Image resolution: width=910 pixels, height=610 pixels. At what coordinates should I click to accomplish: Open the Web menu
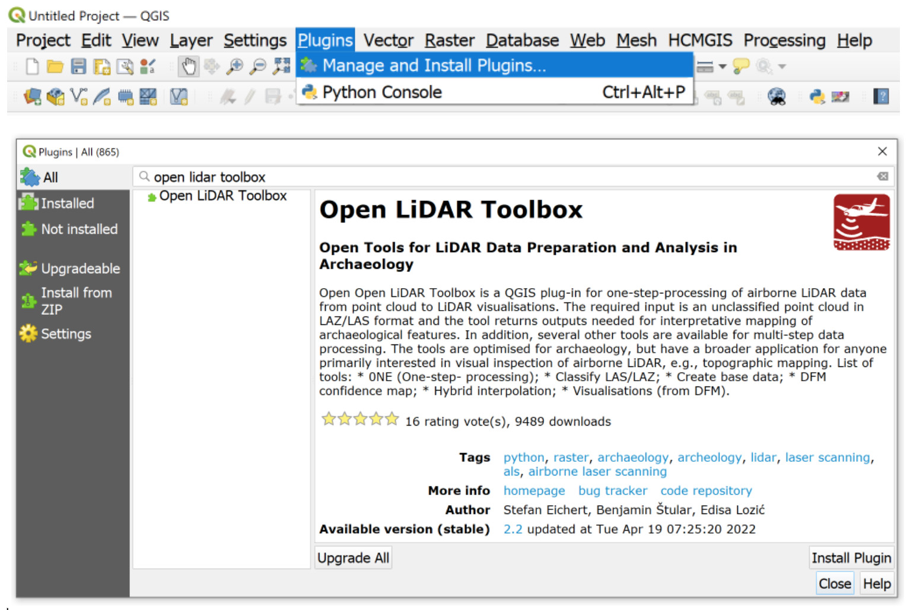click(588, 40)
